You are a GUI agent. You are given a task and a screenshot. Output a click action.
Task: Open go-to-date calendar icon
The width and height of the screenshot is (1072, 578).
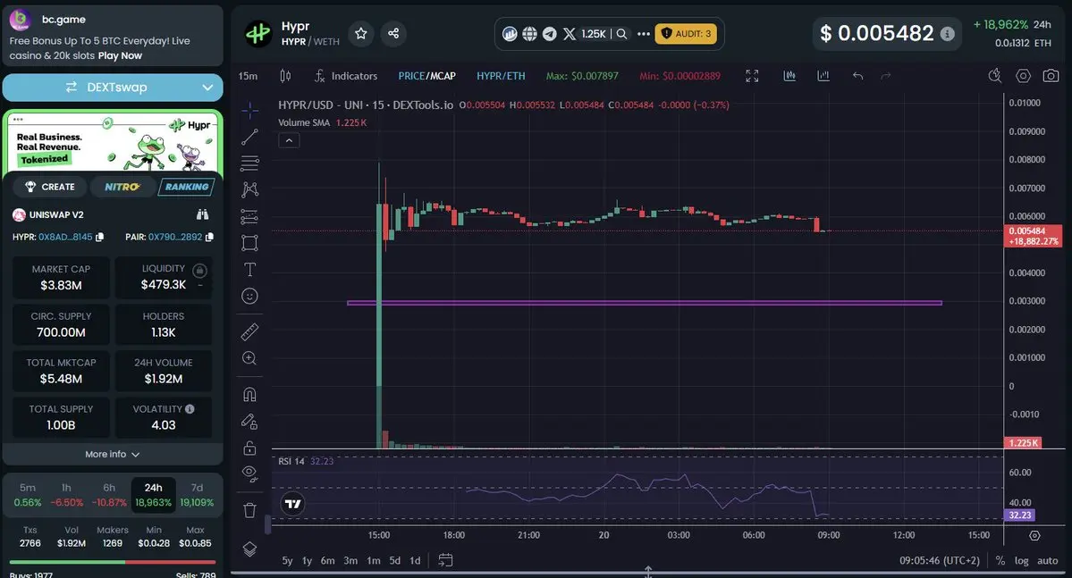coord(445,560)
